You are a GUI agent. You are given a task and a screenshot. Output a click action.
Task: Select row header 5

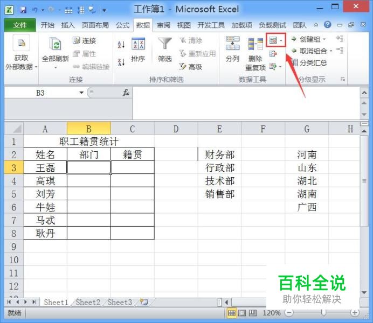pyautogui.click(x=14, y=194)
